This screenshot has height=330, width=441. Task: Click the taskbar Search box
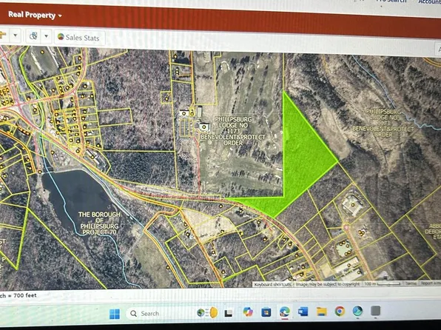pyautogui.click(x=161, y=313)
